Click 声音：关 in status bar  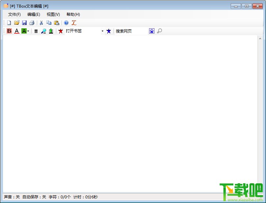point(12,197)
